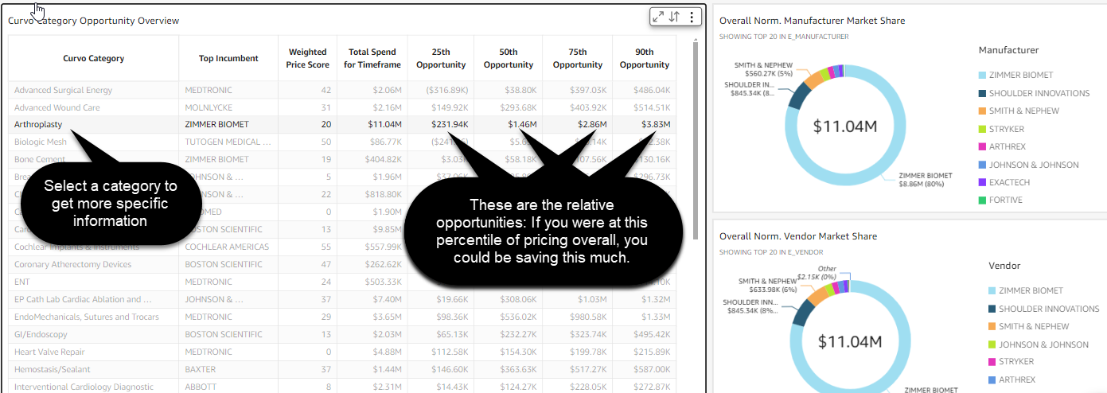Sort by Weighted Price Score column header

pyautogui.click(x=308, y=58)
